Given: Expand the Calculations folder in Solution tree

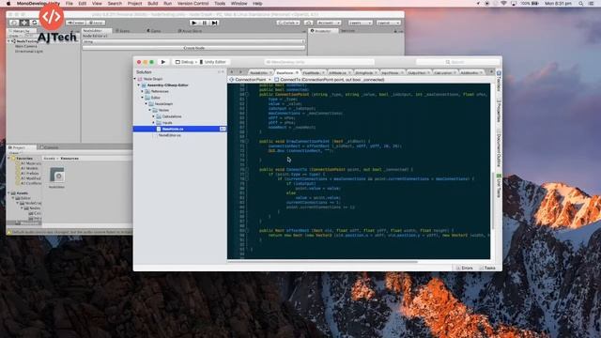Looking at the screenshot, I should (154, 116).
